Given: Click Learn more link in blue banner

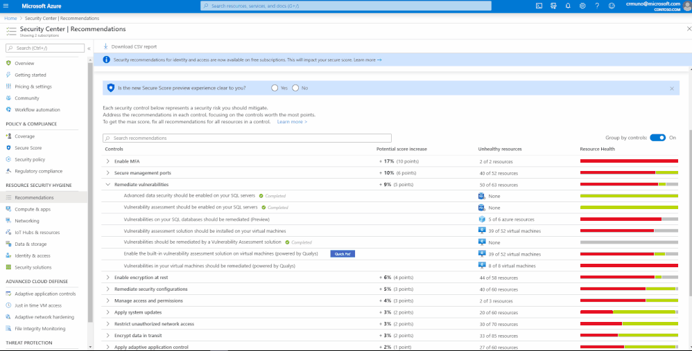Looking at the screenshot, I should tap(367, 60).
